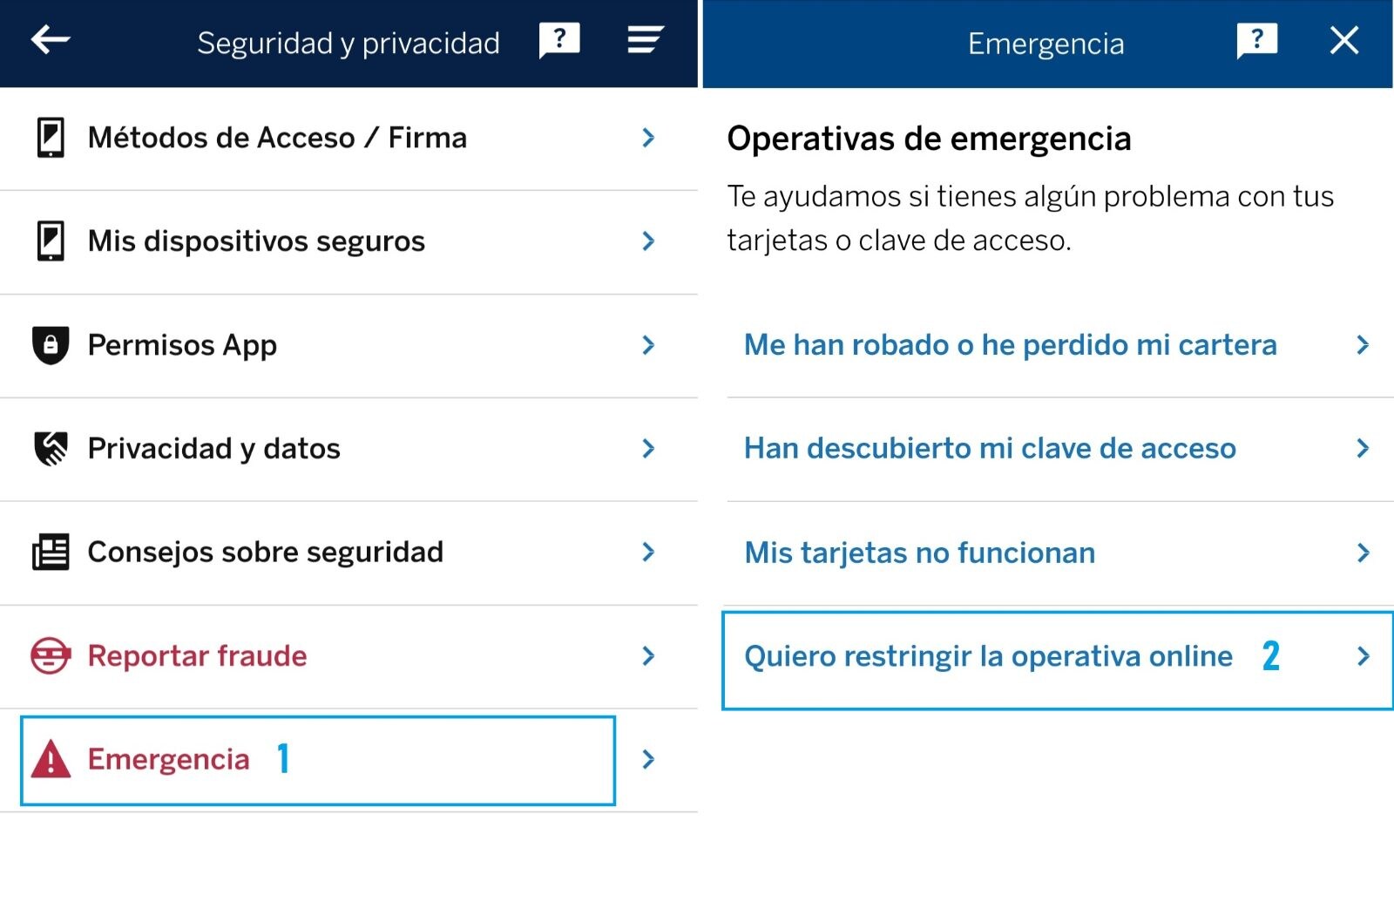Tap the Reportar fraude red icon
Image resolution: width=1394 pixels, height=902 pixels.
coord(51,655)
